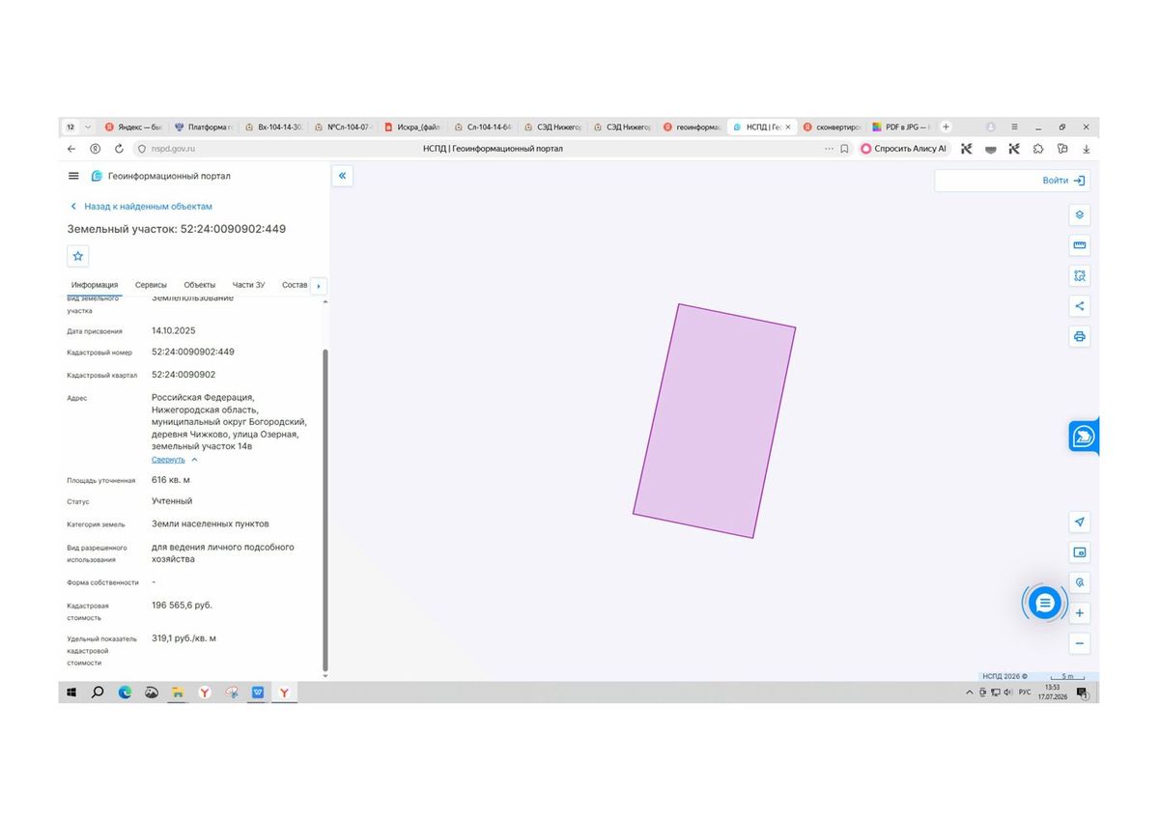Expand the browser tab group counter 12
The width and height of the screenshot is (1159, 820).
coord(71,127)
